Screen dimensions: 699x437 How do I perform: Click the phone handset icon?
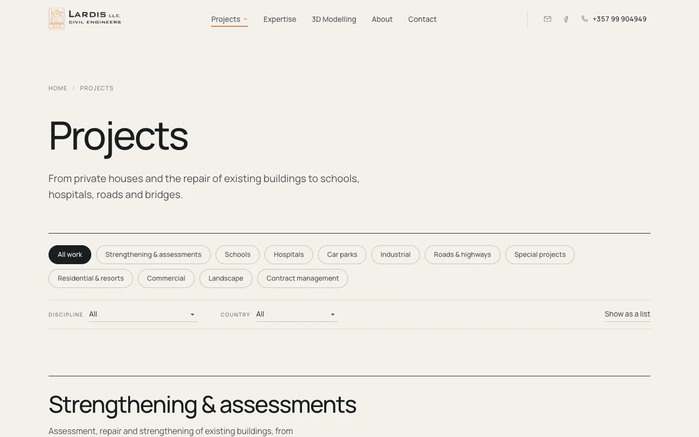584,19
